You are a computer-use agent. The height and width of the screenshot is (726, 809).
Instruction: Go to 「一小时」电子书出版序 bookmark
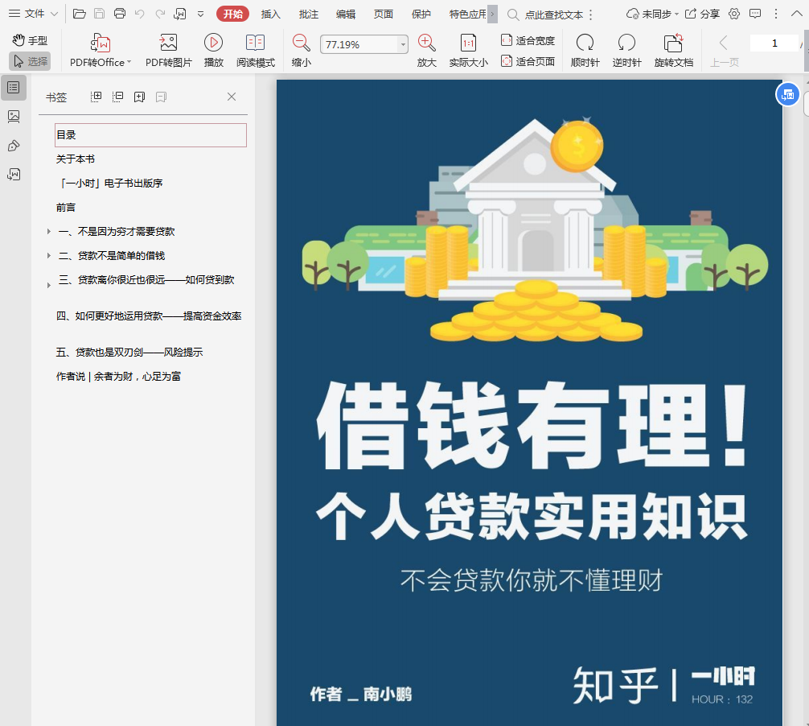coord(109,184)
